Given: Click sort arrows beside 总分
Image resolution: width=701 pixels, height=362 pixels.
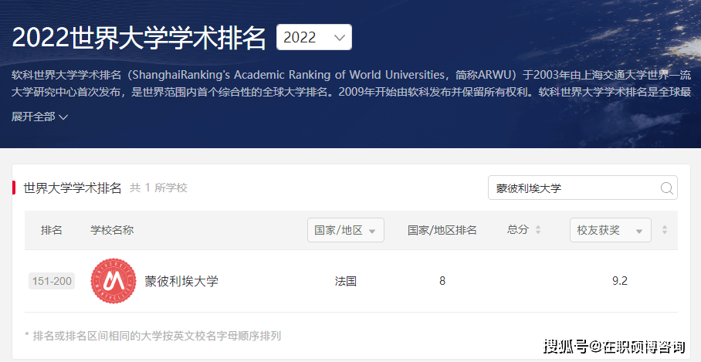Looking at the screenshot, I should coord(538,230).
